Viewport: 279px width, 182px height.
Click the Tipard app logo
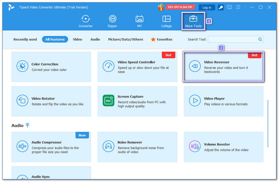click(x=11, y=7)
